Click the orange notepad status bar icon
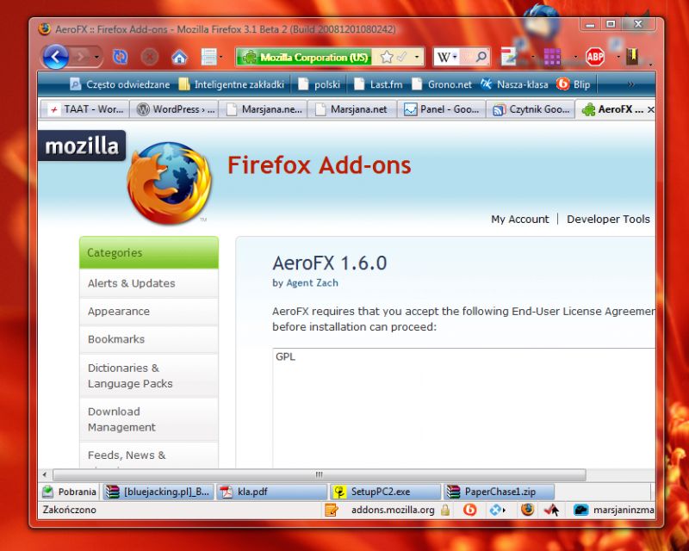Viewport: 689px width, 551px height. (x=331, y=510)
